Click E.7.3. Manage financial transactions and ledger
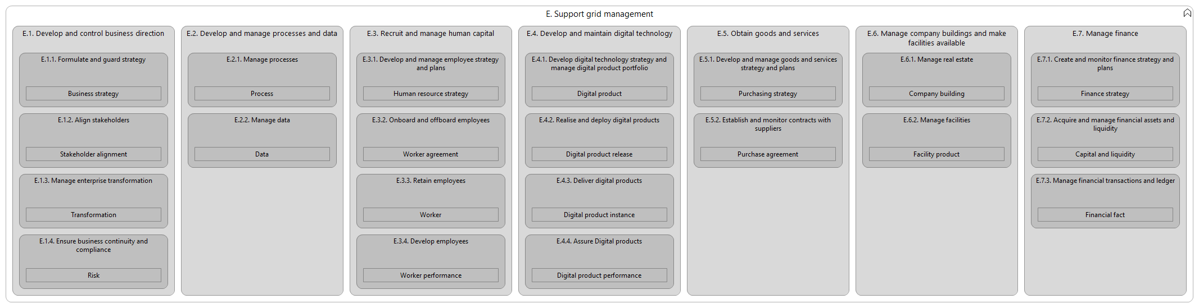The height and width of the screenshot is (308, 1199). coord(1105,181)
